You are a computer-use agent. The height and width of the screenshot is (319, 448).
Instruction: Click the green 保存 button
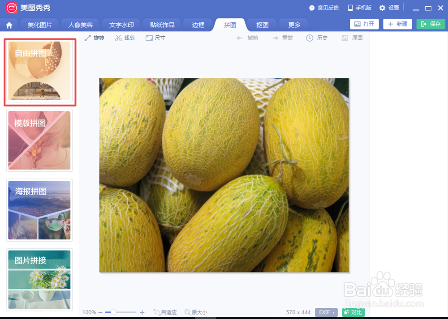coord(431,24)
